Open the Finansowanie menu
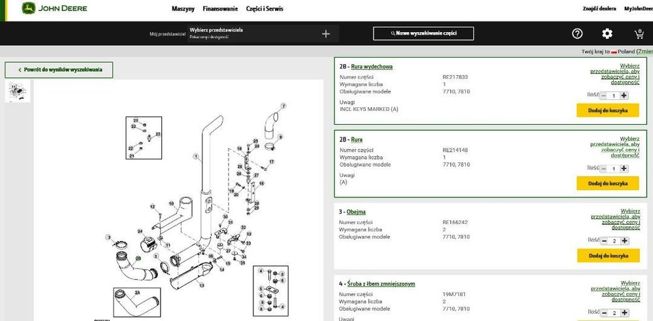The width and height of the screenshot is (653, 321). click(x=220, y=8)
